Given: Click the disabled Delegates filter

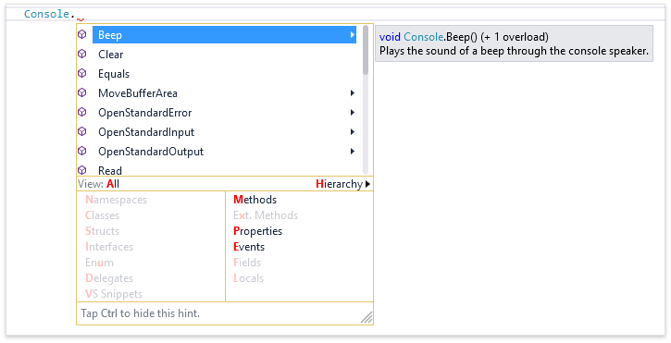Looking at the screenshot, I should (x=109, y=278).
